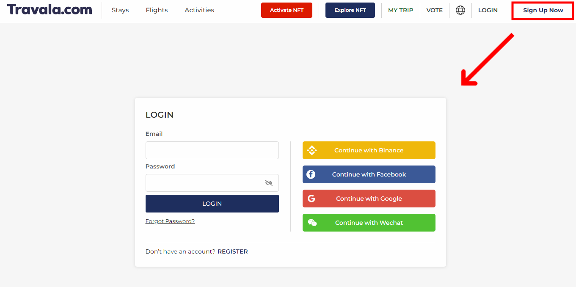Click the Email field label
Viewport: 576px width, 287px height.
click(x=154, y=134)
